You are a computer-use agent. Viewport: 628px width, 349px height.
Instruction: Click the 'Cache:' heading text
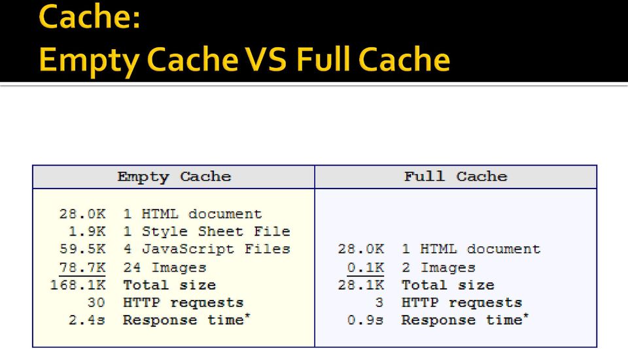point(90,17)
